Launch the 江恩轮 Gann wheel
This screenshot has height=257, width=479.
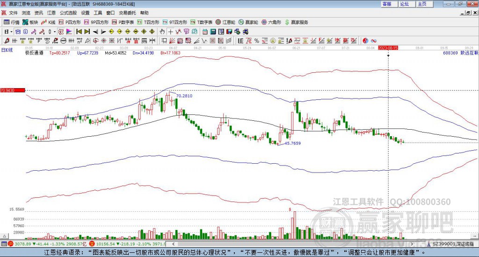[x=225, y=22]
